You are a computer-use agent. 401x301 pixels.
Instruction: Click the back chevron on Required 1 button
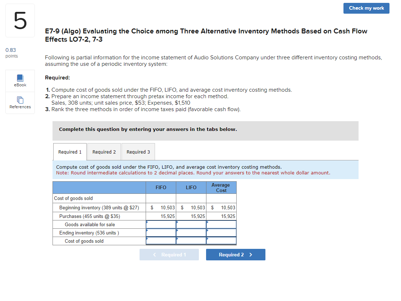click(155, 255)
